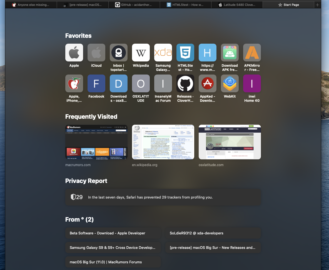Switch to the HTML5test tab

pyautogui.click(x=186, y=5)
